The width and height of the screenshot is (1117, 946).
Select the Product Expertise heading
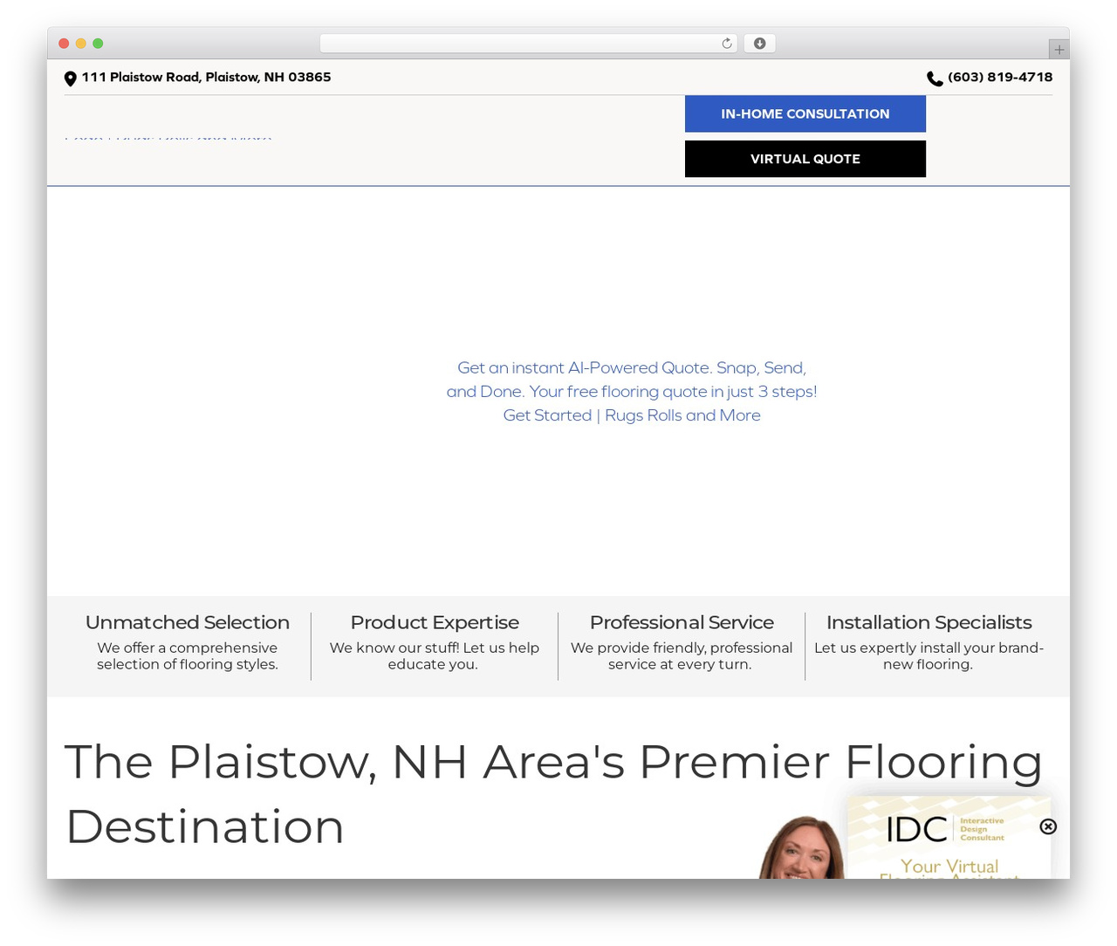click(x=435, y=623)
